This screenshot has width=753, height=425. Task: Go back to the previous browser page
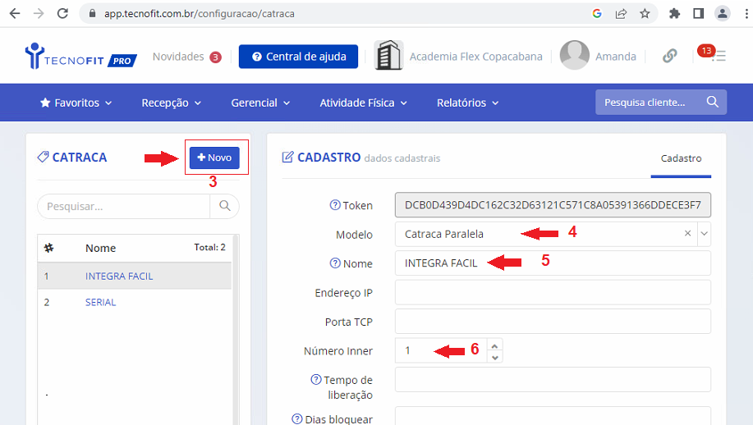point(15,13)
